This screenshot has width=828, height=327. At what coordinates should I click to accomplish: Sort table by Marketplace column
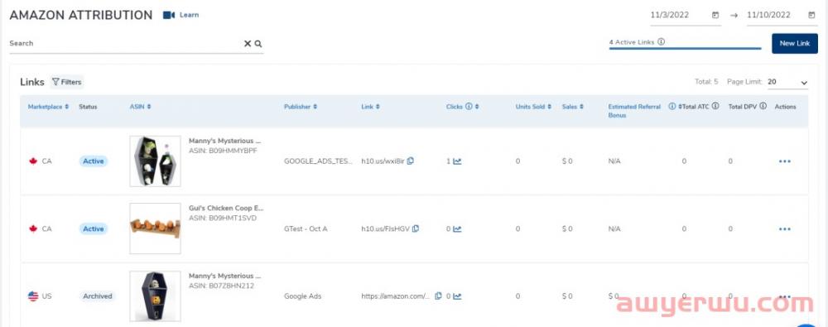(x=48, y=107)
